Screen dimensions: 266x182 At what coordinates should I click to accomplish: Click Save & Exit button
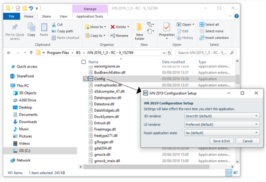(x=222, y=141)
